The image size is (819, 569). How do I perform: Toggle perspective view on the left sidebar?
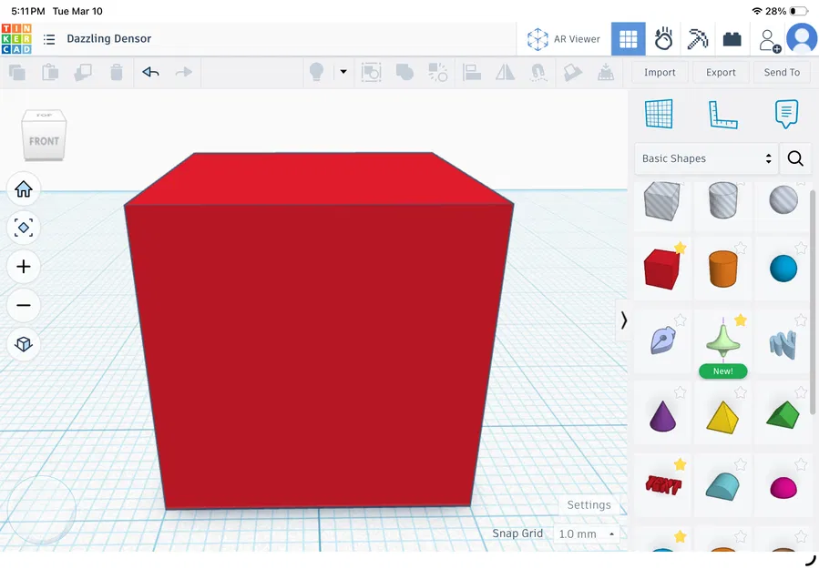click(x=24, y=344)
